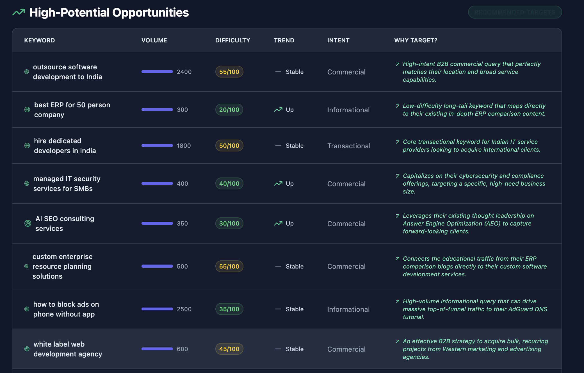Click the RECOMMENDED TARGETS button
This screenshot has width=584, height=373.
coord(515,12)
